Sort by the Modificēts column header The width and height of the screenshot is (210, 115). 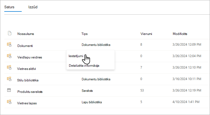point(180,34)
